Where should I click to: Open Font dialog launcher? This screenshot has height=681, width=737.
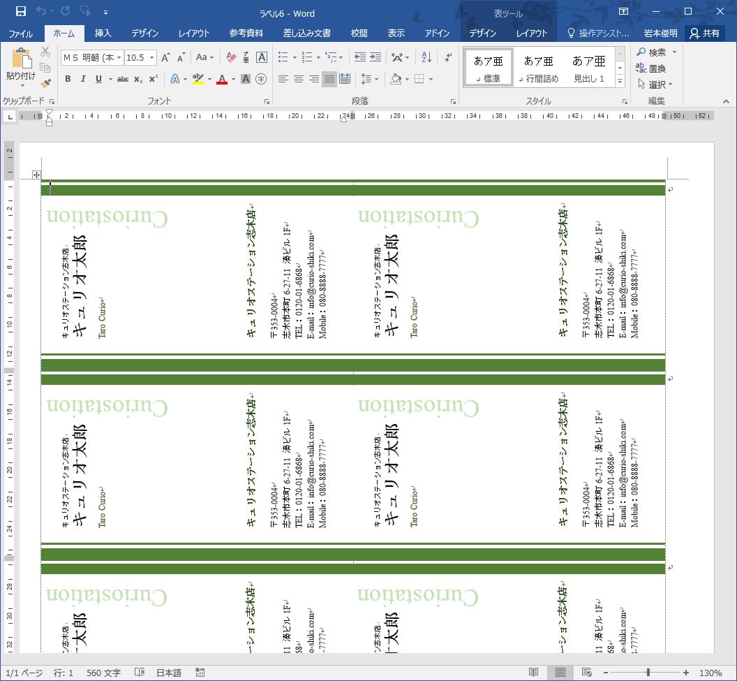coord(267,101)
